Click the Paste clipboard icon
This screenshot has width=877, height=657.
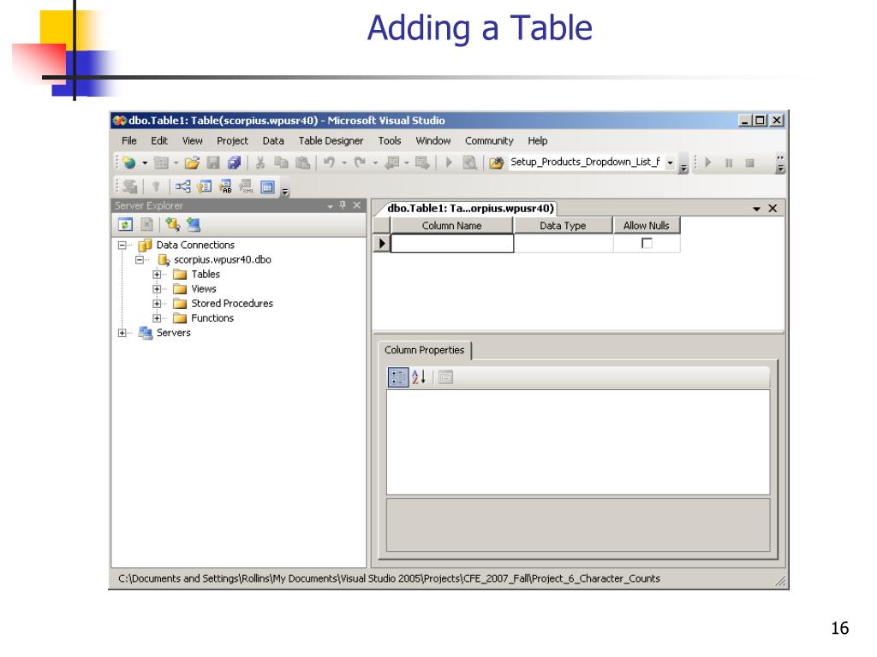point(302,163)
